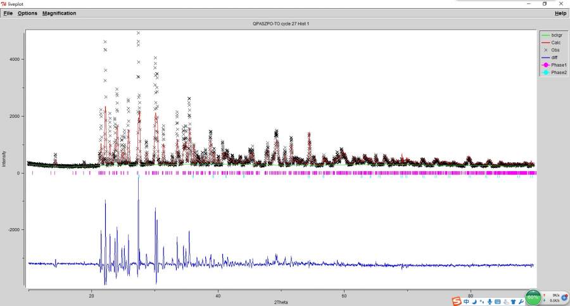Click the magenta Phase1 marker

[x=545, y=65]
